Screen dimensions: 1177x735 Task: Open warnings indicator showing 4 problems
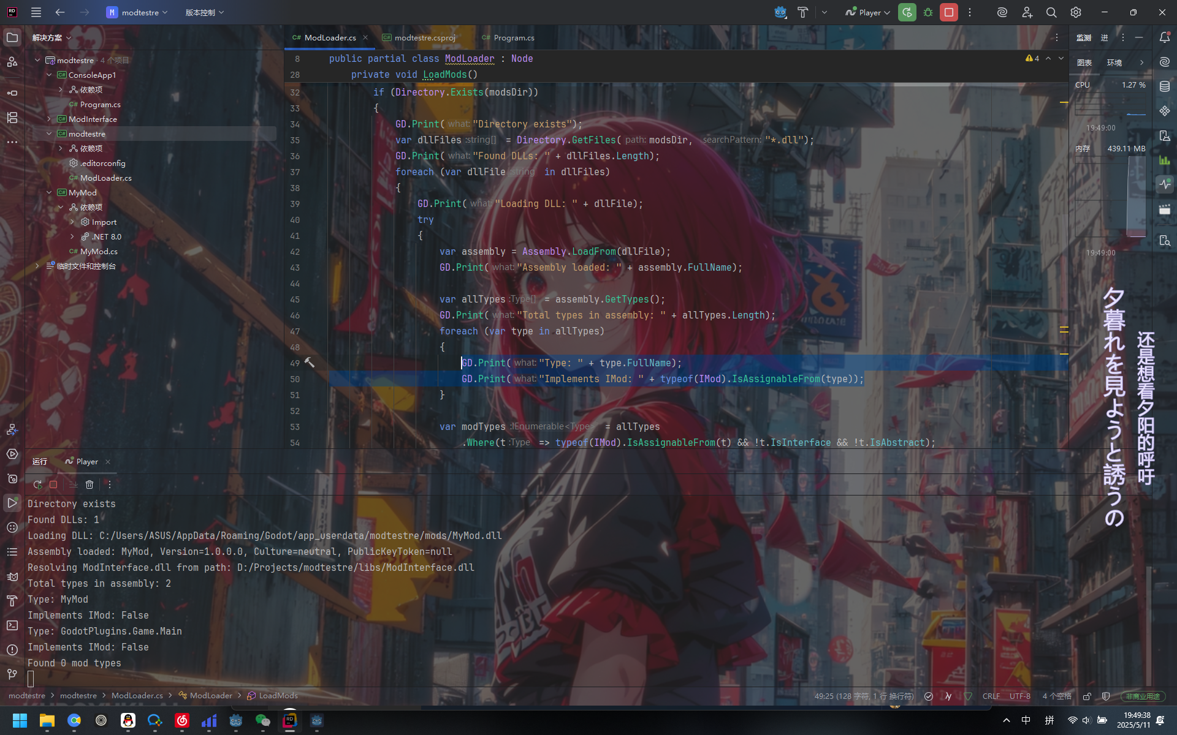[x=1032, y=59]
